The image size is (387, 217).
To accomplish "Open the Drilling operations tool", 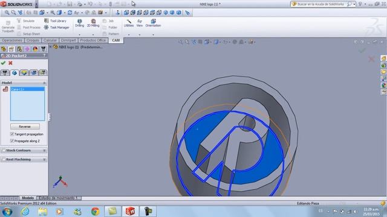I will coord(79,23).
